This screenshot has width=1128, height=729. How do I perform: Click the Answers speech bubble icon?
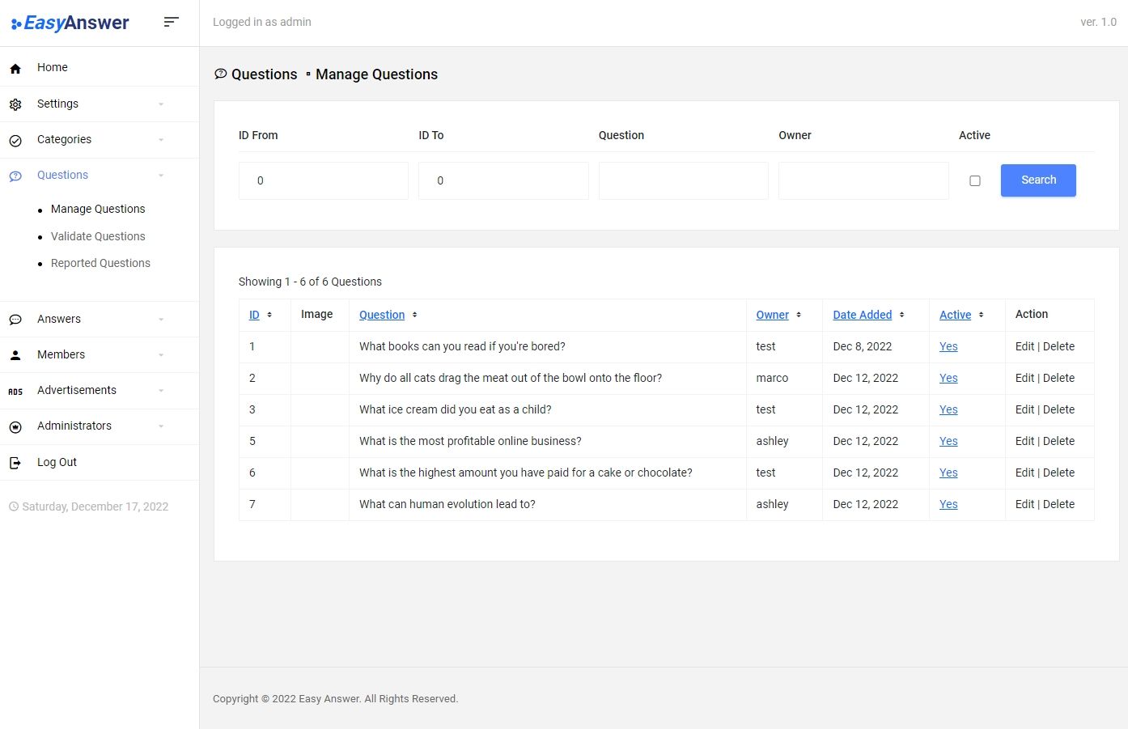coord(15,320)
